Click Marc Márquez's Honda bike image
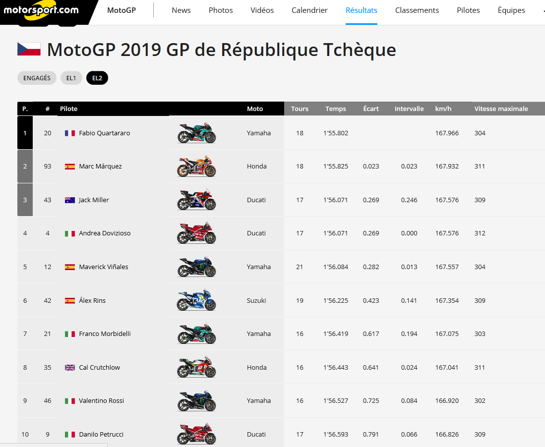Image resolution: width=545 pixels, height=447 pixels. coord(197,166)
